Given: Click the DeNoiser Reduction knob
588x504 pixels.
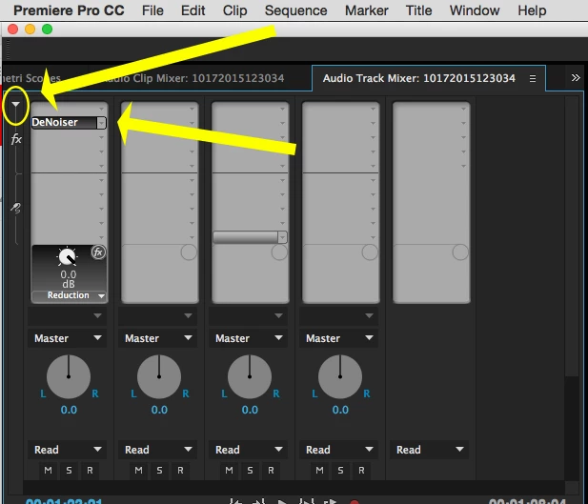Looking at the screenshot, I should tap(67, 257).
